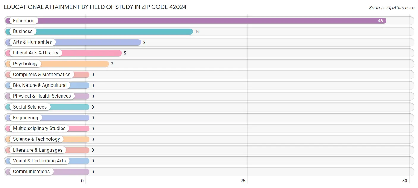Click the value 8 beside Arts & Humanities
Screen dimensions: 418x188
[x=144, y=43]
